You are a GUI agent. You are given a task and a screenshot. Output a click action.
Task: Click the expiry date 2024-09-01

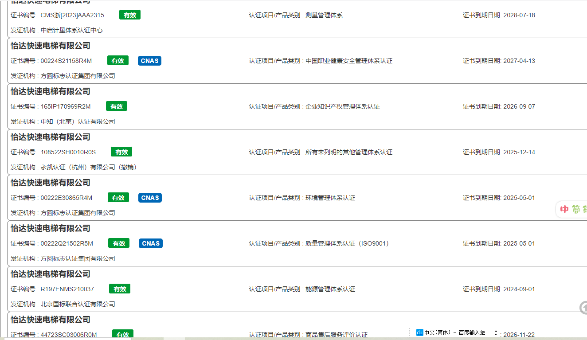point(519,289)
